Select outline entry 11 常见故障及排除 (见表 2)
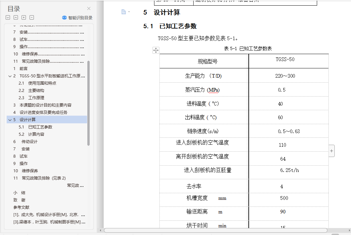Screen dimensions: 351x235 point(40,178)
